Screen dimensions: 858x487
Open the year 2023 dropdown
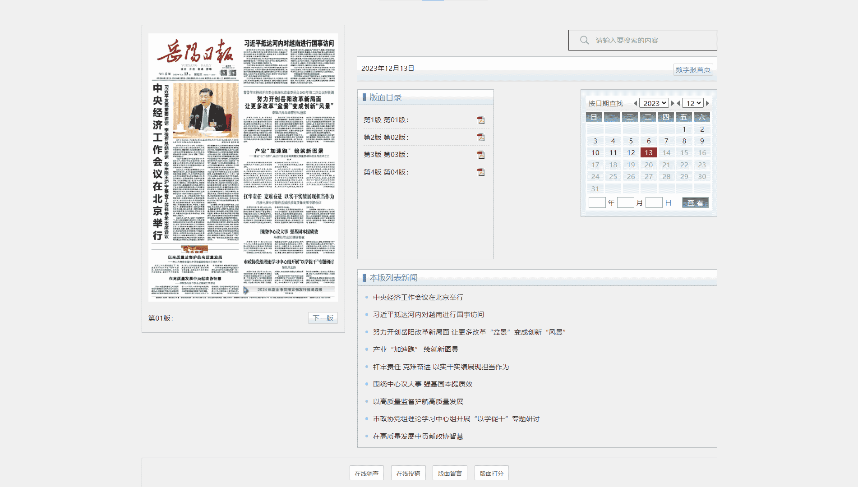[x=654, y=103]
